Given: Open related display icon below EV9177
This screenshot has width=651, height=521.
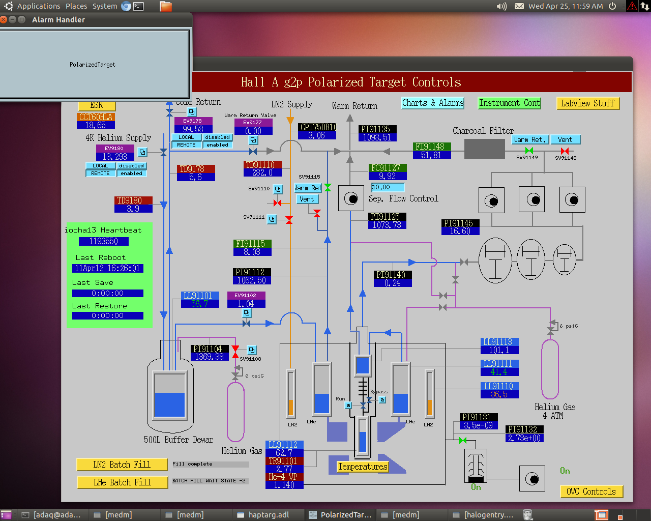Looking at the screenshot, I should click(x=253, y=140).
